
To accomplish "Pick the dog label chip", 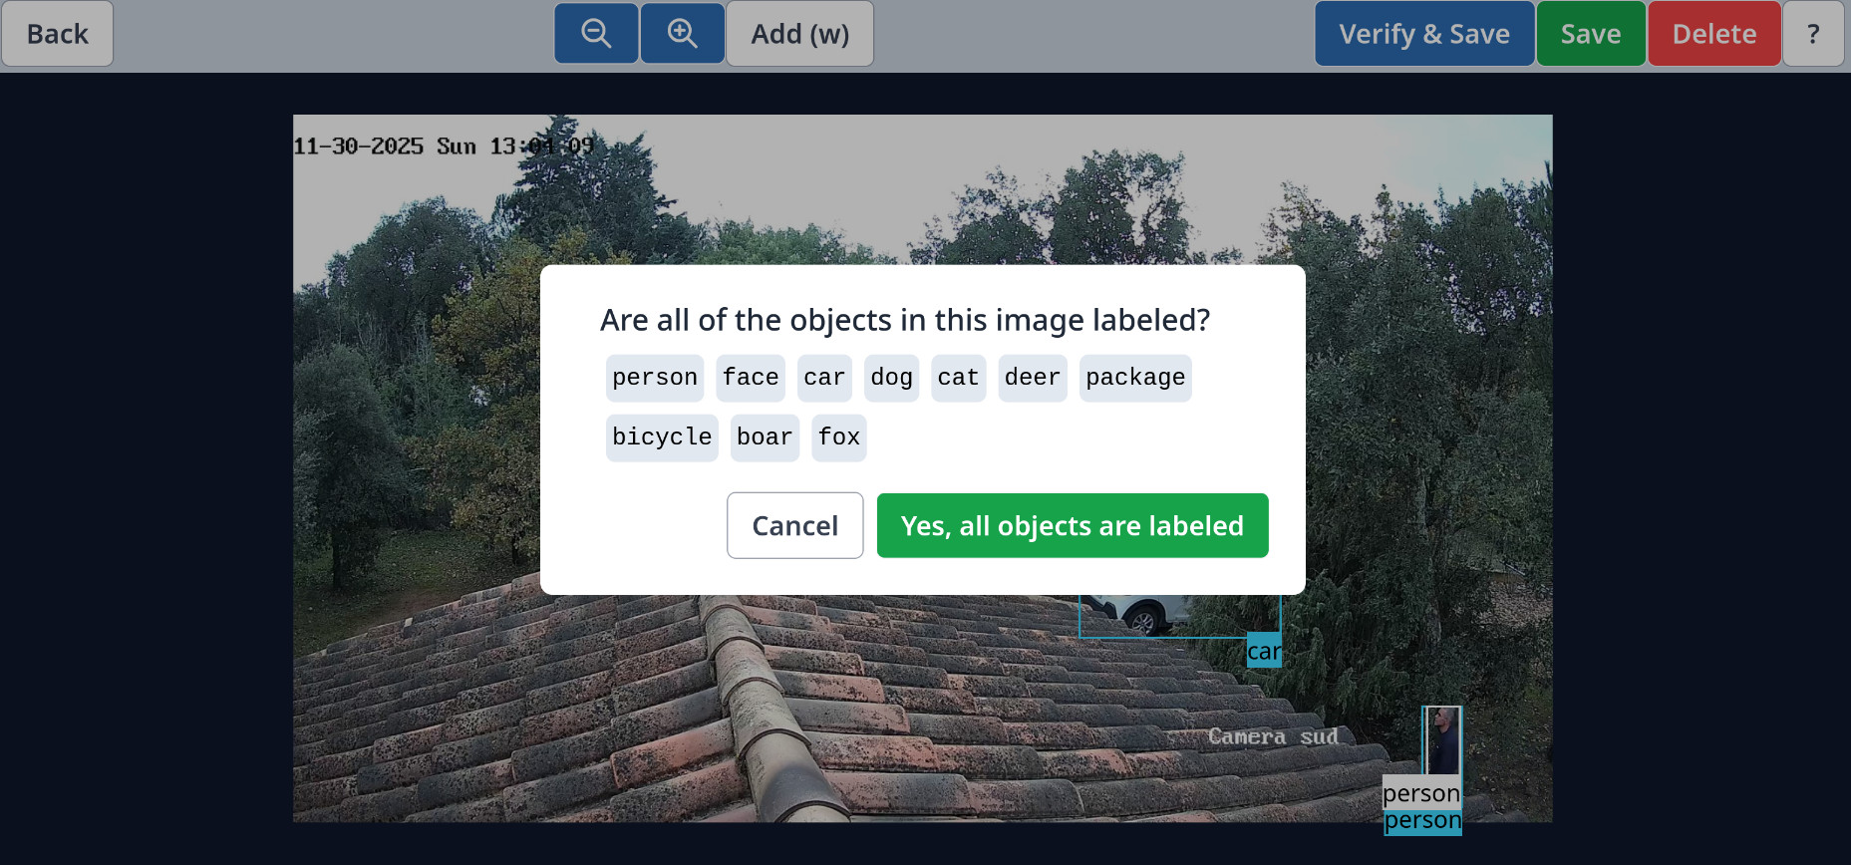I will 891,378.
